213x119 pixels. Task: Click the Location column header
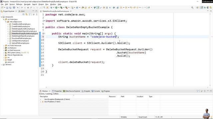coord(140,97)
